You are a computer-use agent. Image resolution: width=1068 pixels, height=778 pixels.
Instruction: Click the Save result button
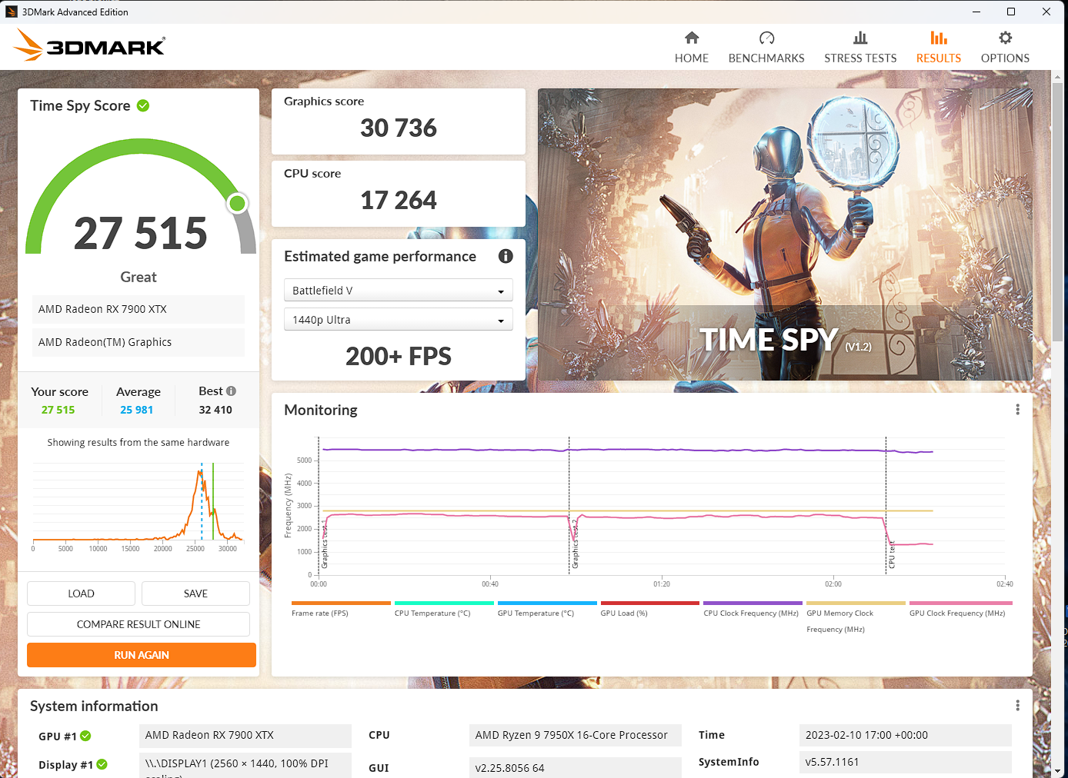pyautogui.click(x=195, y=593)
